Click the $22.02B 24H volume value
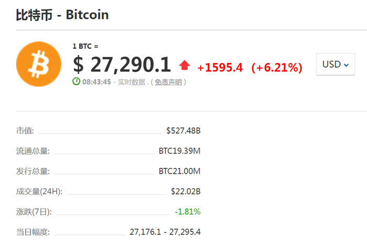Viewport: 367px width, 246px height. pyautogui.click(x=186, y=191)
